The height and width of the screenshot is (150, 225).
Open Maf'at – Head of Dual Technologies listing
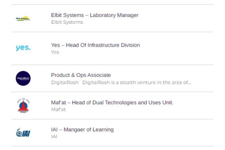[112, 102]
